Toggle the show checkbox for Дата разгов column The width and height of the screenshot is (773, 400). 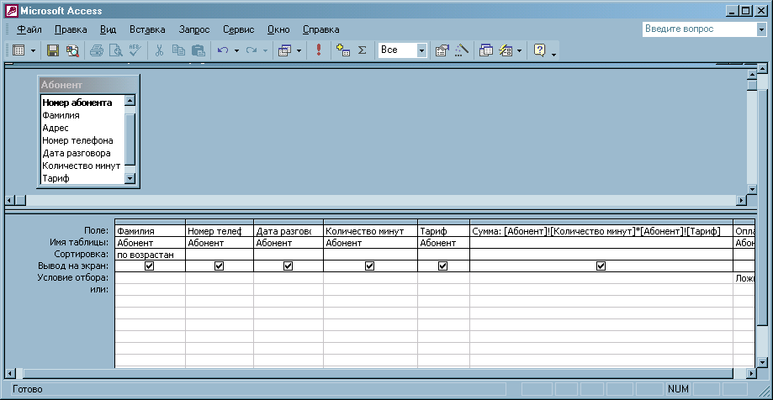(288, 266)
